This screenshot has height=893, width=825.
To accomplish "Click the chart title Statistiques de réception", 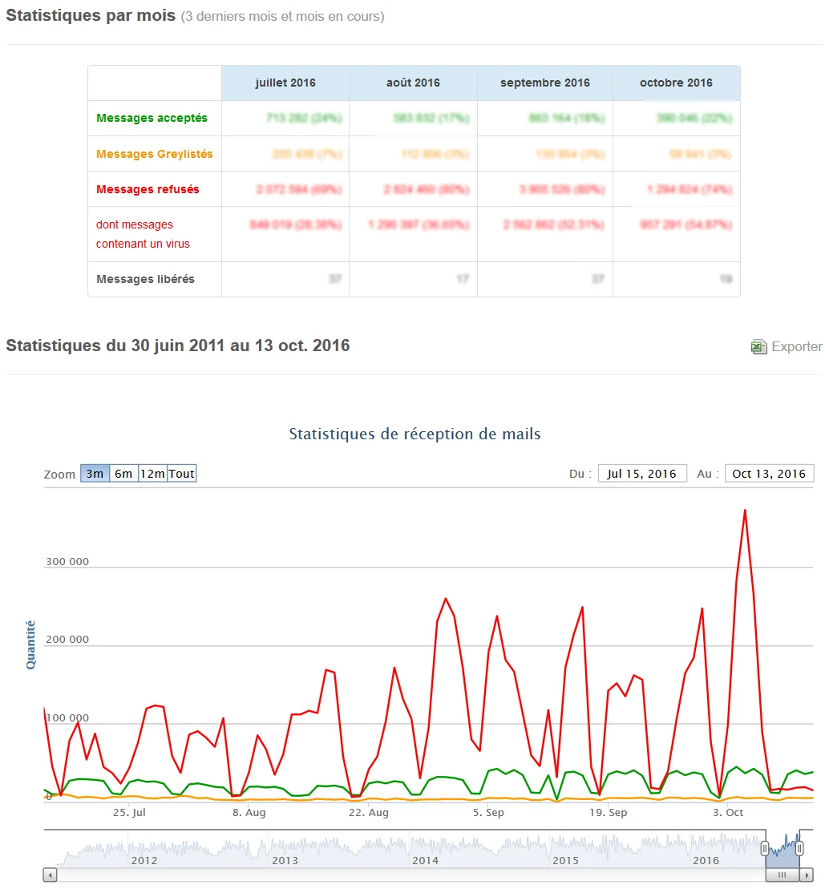I will [415, 434].
